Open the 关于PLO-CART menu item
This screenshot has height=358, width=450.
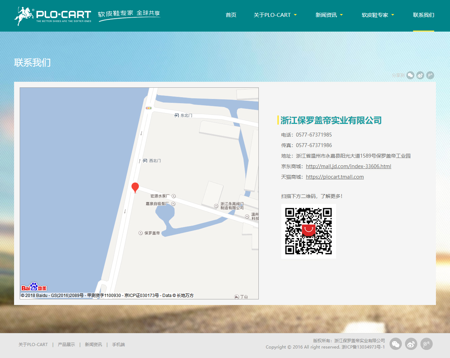[x=272, y=15]
